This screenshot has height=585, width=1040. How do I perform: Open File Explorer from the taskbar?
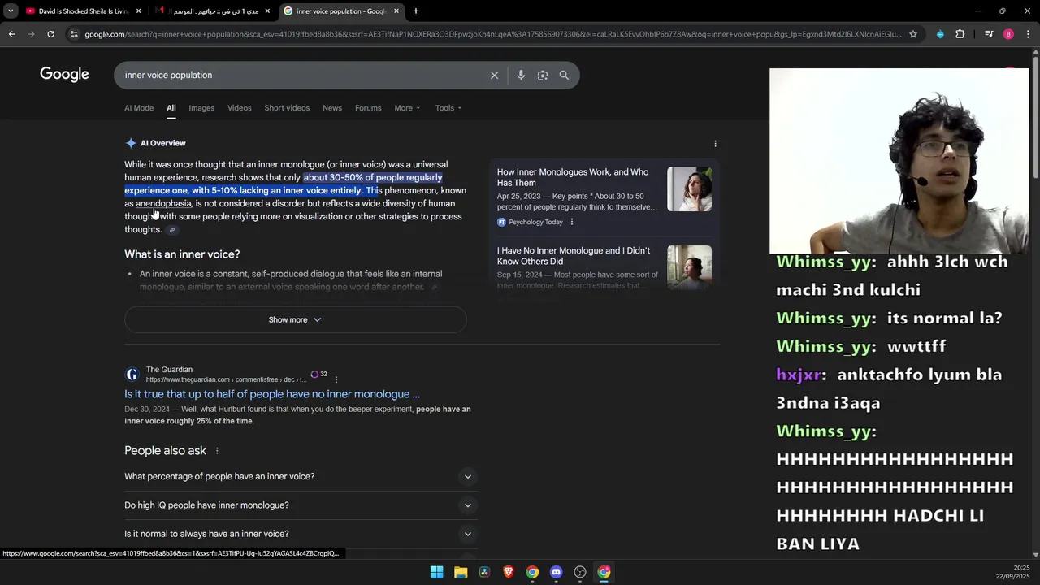tap(461, 572)
